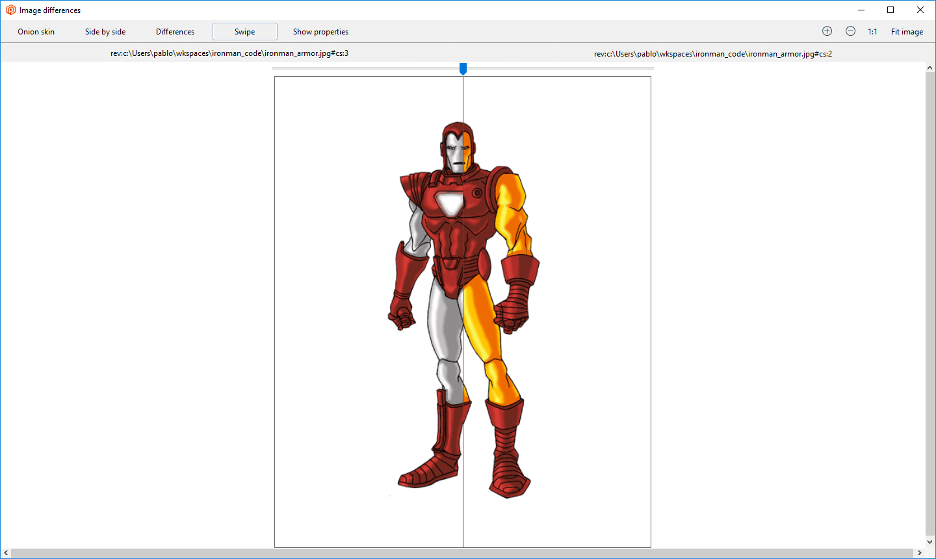
Task: Click the vertical scrollbar down arrow
Action: [x=930, y=541]
